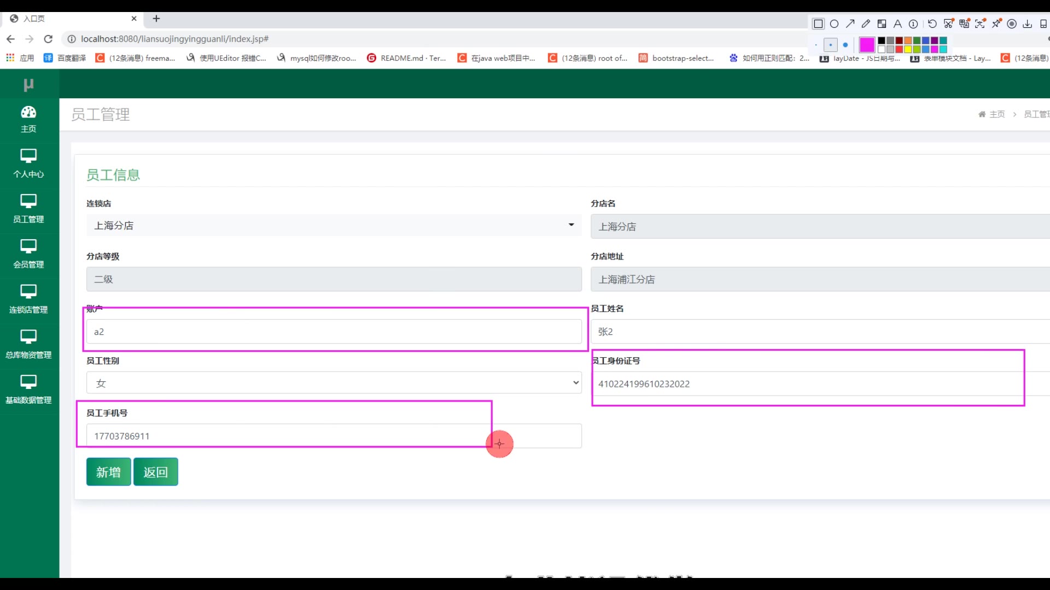Open 总库物资管理 in the sidebar
This screenshot has width=1050, height=590.
pyautogui.click(x=28, y=344)
